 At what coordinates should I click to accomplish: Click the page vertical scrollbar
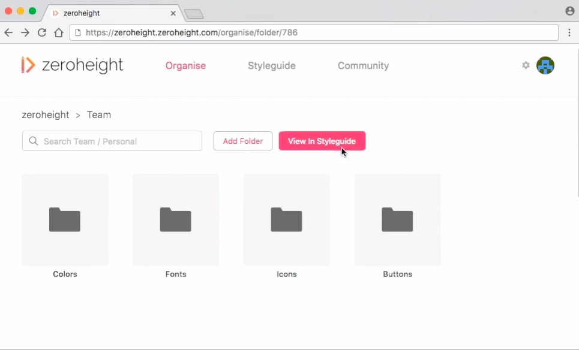tap(578, 122)
